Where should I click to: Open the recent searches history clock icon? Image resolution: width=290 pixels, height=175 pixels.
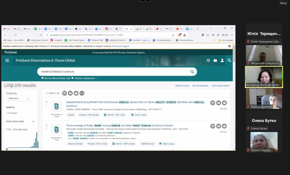point(208,60)
